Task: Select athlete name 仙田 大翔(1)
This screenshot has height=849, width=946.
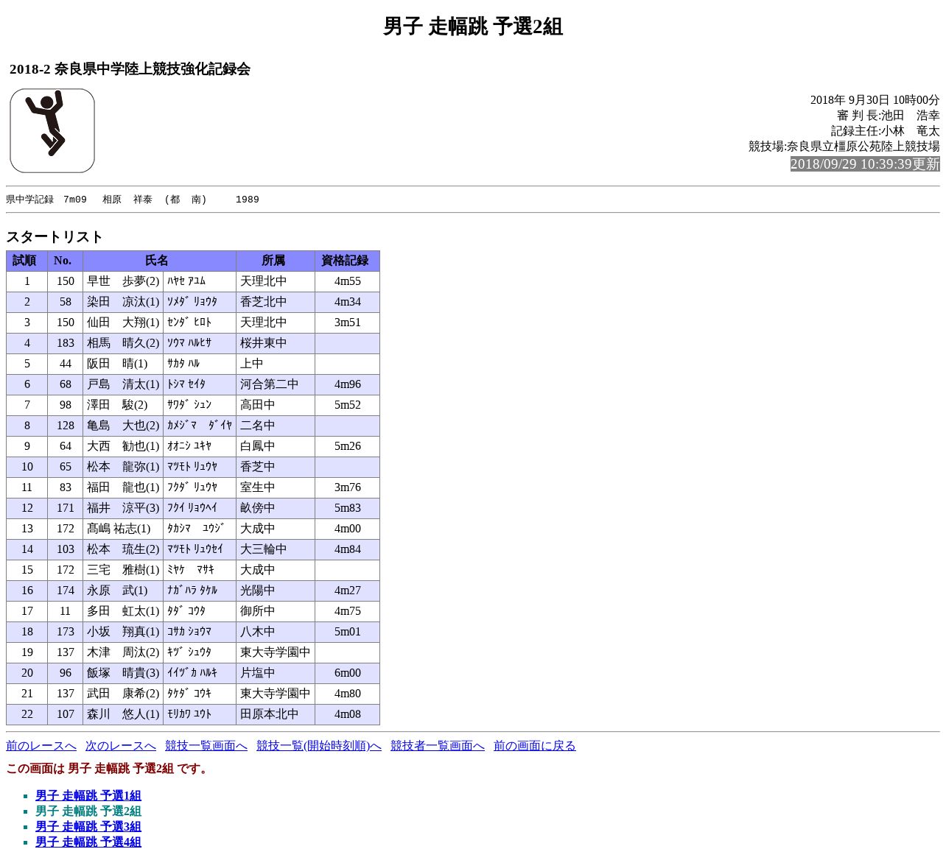Action: [x=123, y=323]
